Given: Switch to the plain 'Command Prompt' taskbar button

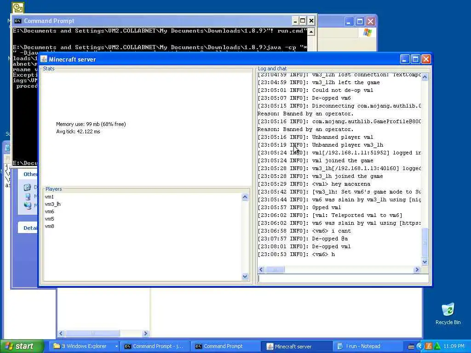Looking at the screenshot, I should pyautogui.click(x=225, y=346).
